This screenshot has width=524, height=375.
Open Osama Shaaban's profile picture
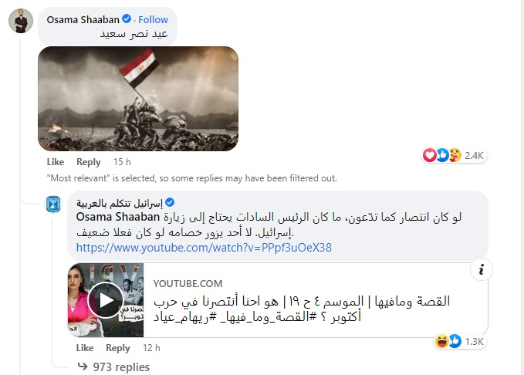click(21, 21)
